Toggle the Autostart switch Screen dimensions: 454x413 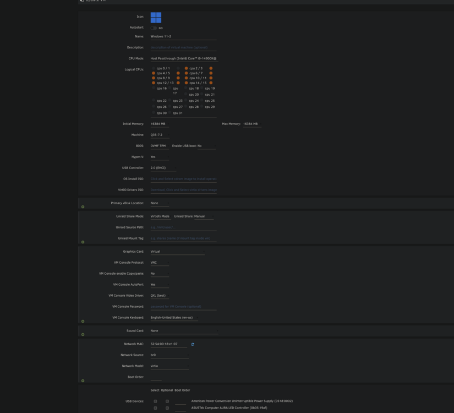point(154,28)
